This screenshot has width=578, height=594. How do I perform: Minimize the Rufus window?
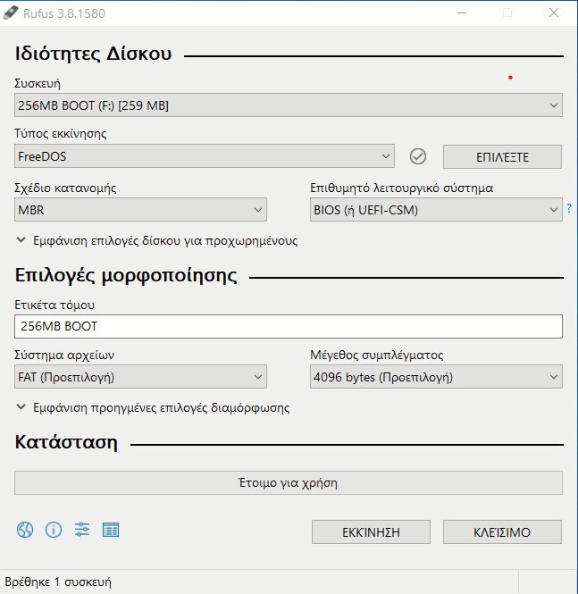[462, 13]
